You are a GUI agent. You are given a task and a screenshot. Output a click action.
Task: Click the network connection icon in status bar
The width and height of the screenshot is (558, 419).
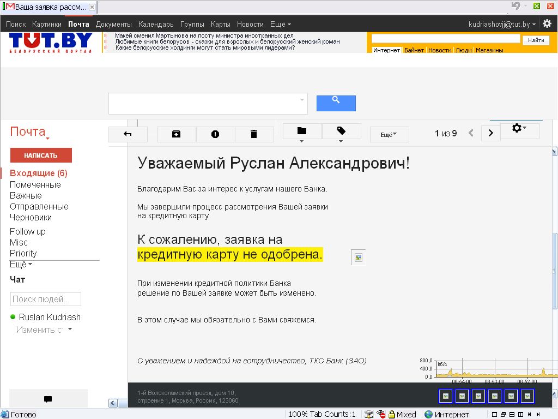[x=369, y=414]
